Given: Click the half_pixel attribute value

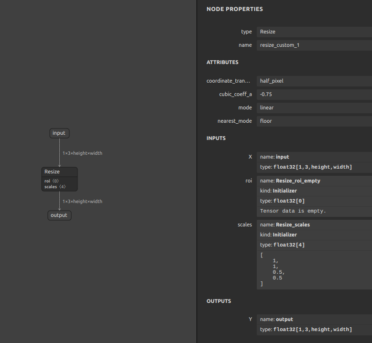Looking at the screenshot, I should point(314,81).
